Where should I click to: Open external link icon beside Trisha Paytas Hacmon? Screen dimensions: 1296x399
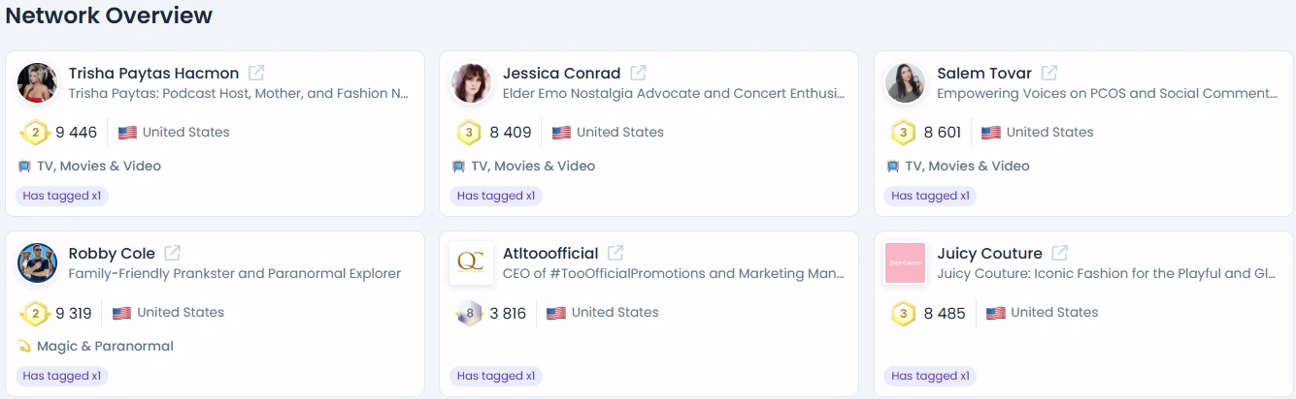[x=256, y=73]
